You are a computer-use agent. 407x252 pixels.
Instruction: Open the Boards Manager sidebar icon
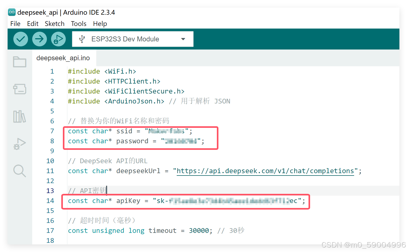[x=20, y=89]
